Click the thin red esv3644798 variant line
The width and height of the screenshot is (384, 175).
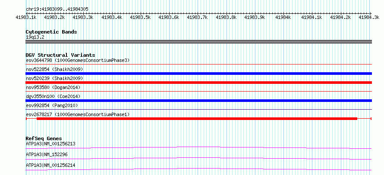click(199, 64)
